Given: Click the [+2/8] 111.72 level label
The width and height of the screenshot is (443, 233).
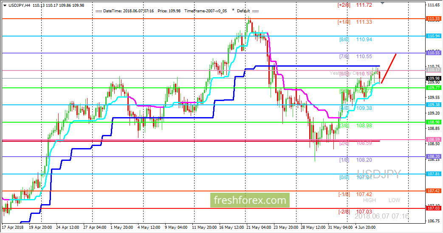Looking at the screenshot, I should [x=355, y=5].
